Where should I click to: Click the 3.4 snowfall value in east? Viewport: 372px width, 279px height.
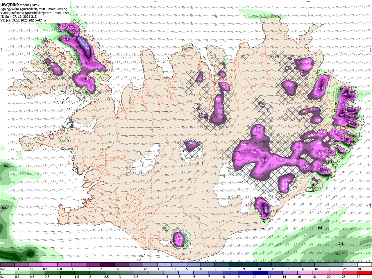[345, 94]
